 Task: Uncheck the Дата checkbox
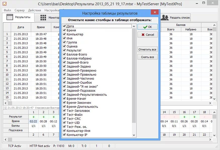64,26
